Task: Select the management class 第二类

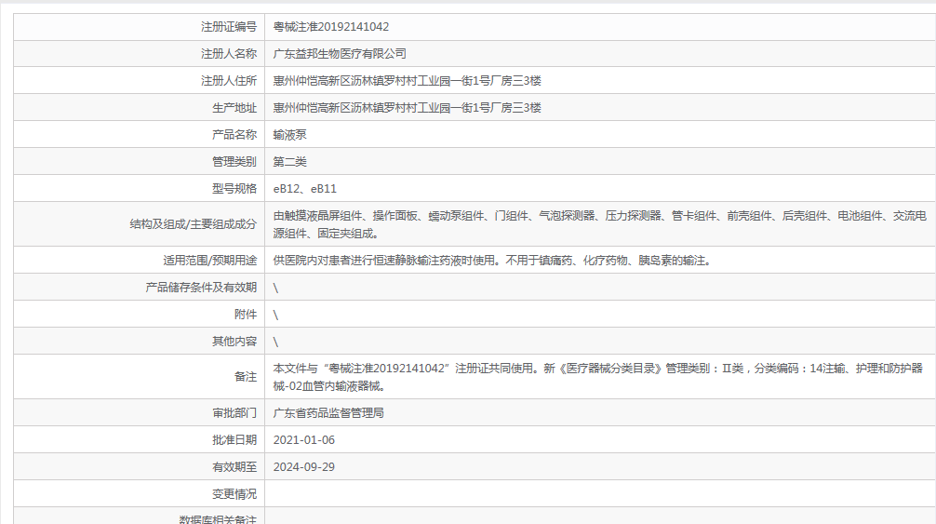Action: pos(289,162)
